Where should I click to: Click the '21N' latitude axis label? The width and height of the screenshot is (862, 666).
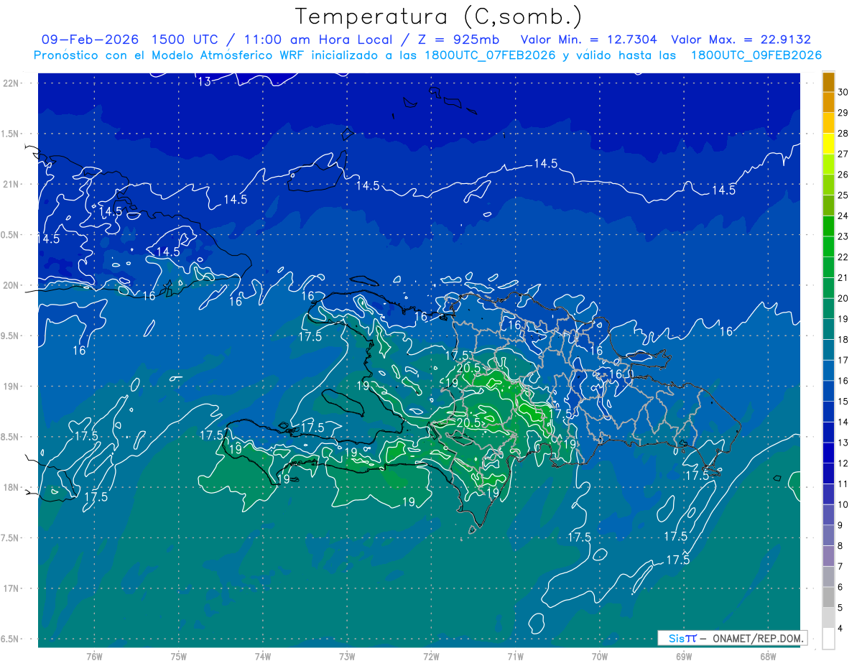pos(11,185)
